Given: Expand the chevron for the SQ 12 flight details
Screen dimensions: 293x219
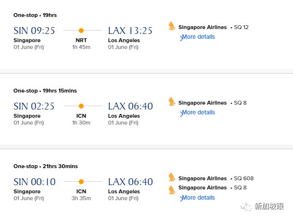Looking at the screenshot, I should tap(181, 38).
